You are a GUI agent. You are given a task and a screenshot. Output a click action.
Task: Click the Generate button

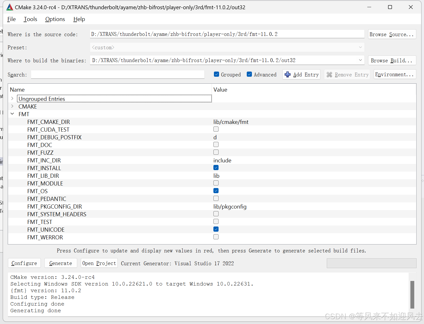[x=61, y=263]
